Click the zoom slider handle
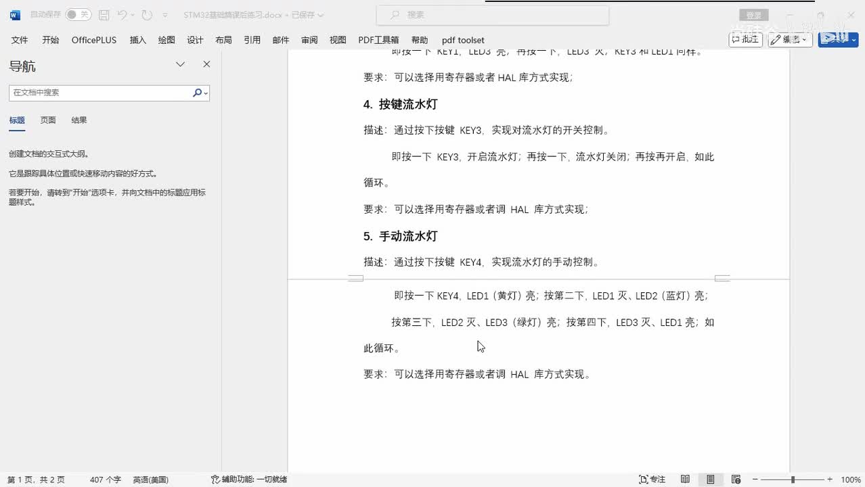This screenshot has width=865, height=487. 793,480
